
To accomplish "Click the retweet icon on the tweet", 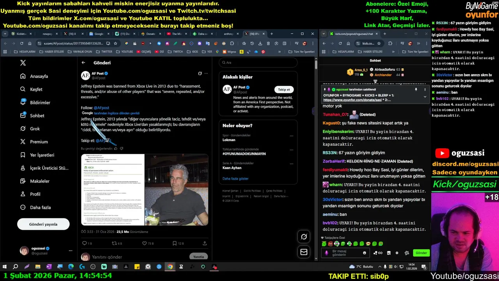I will point(115,243).
